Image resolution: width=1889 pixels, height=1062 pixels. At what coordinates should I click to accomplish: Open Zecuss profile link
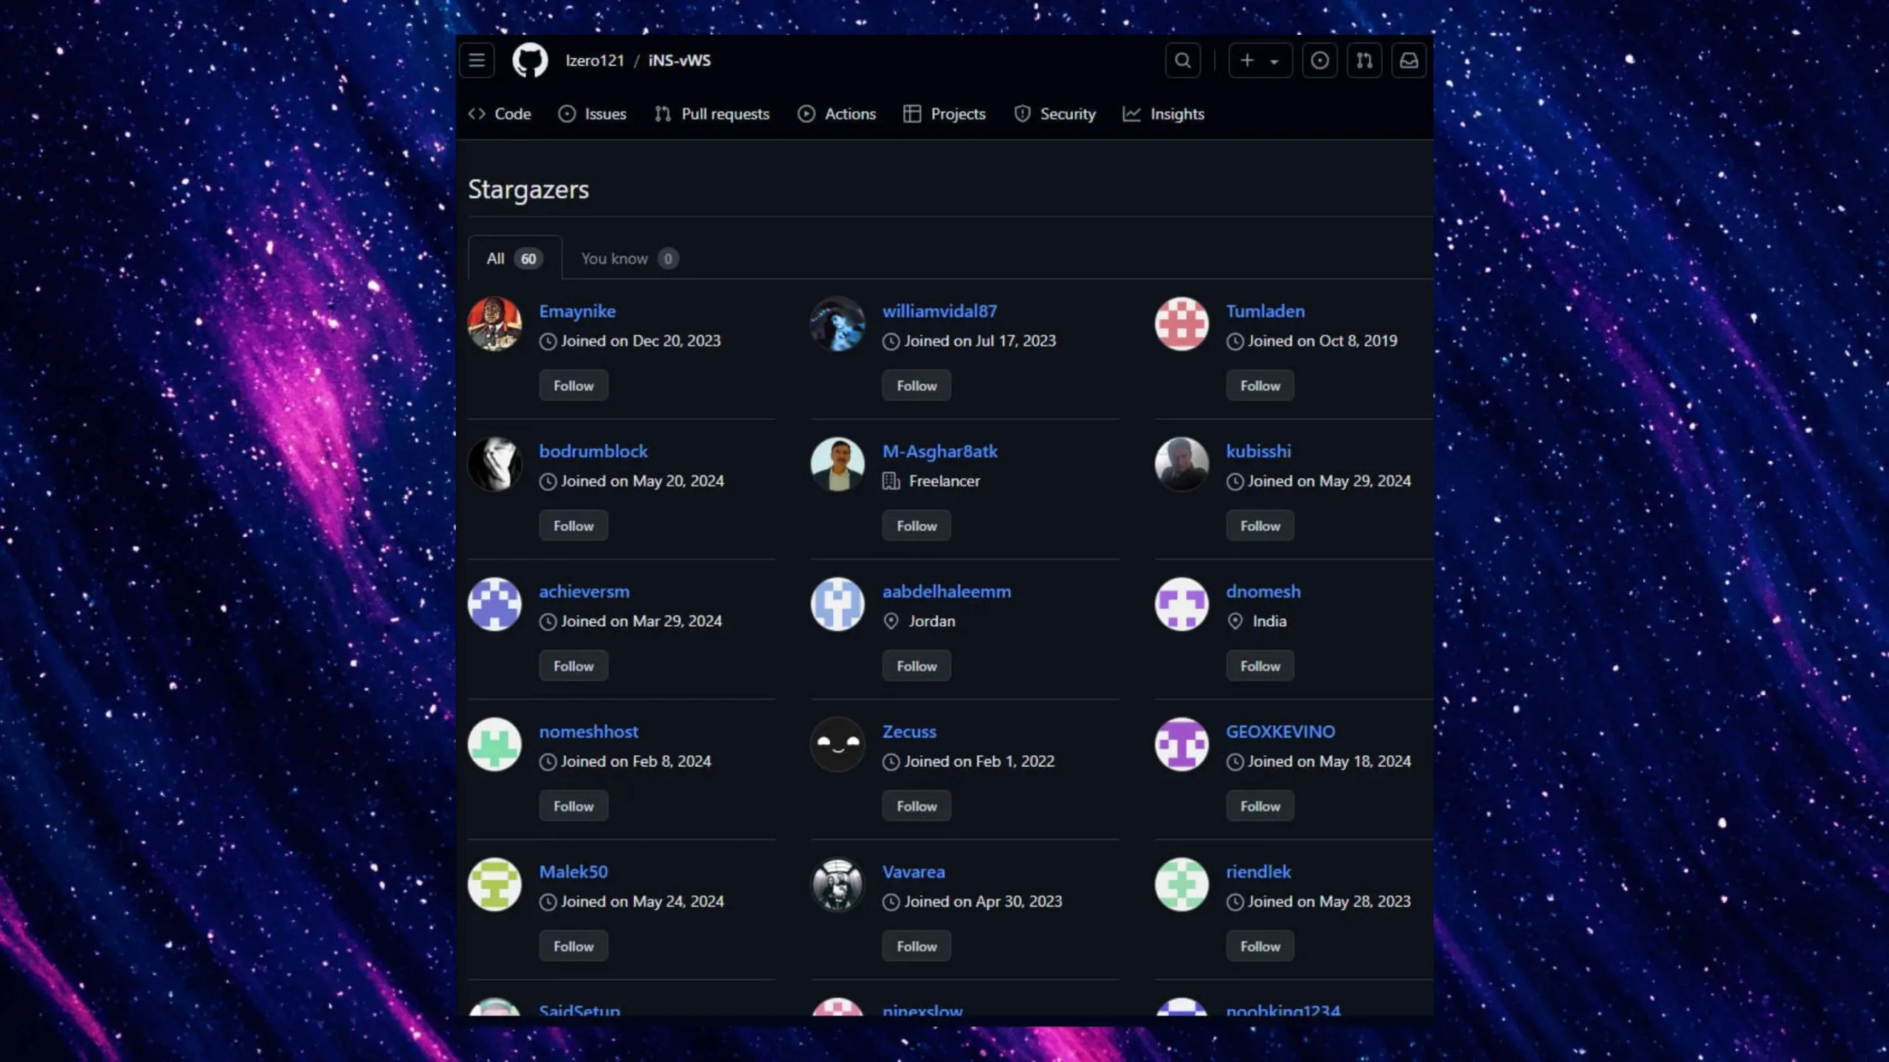909,732
